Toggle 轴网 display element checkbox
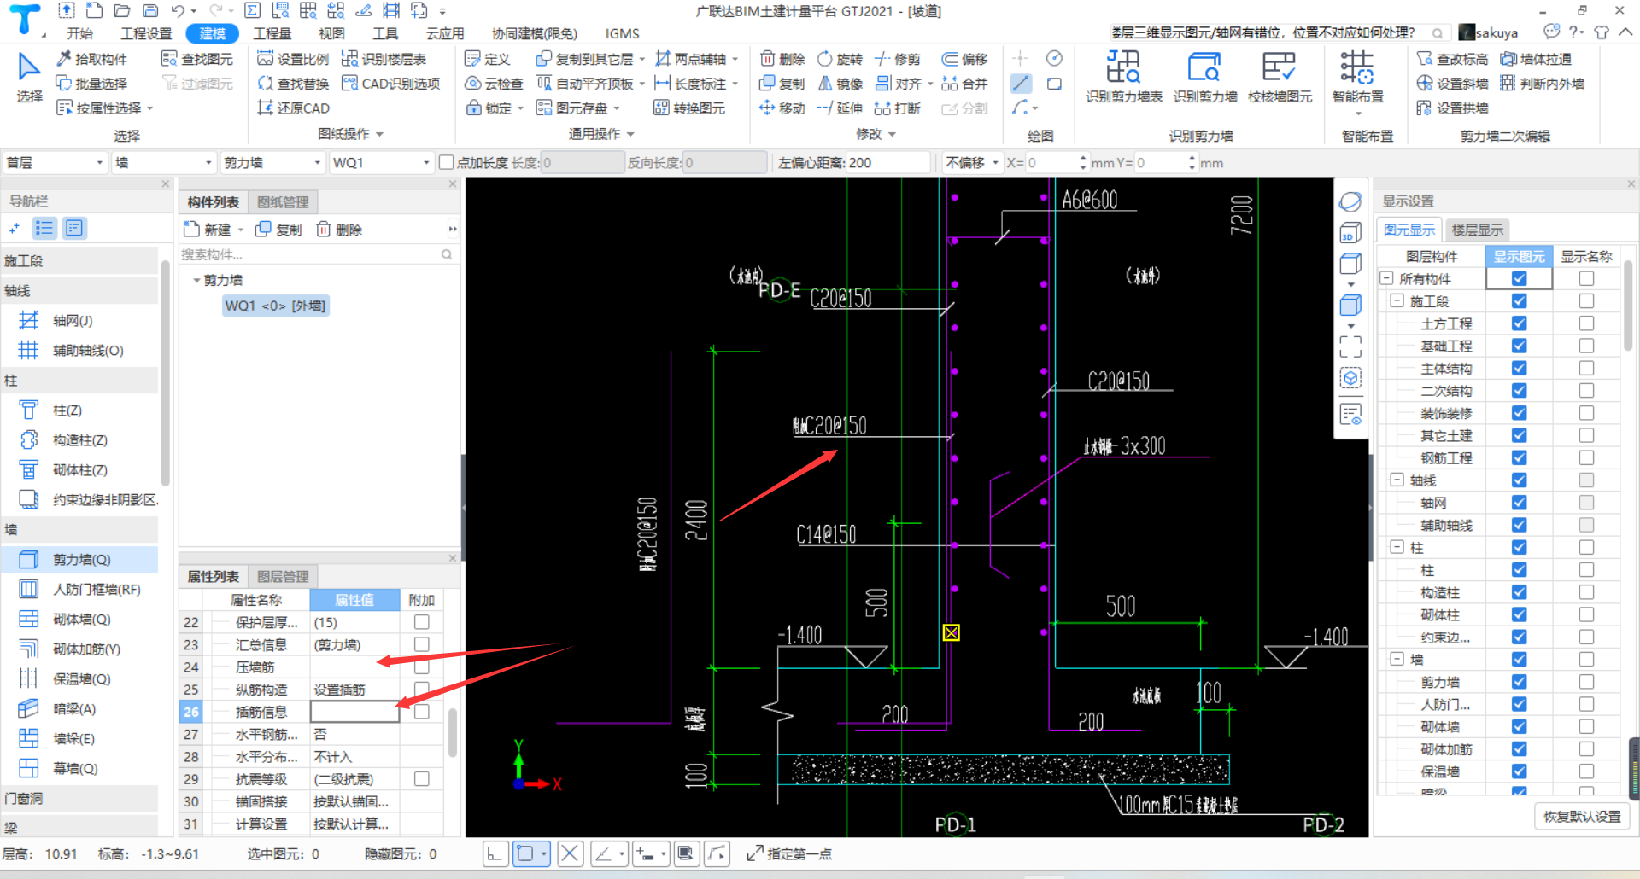This screenshot has width=1640, height=879. pyautogui.click(x=1519, y=503)
